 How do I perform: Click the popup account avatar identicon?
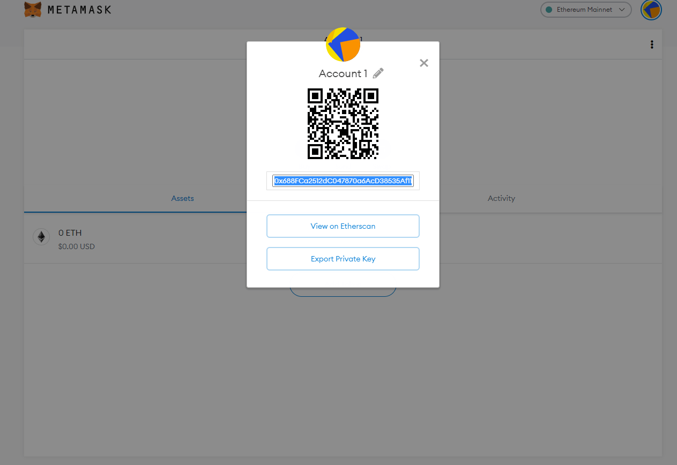pos(343,44)
